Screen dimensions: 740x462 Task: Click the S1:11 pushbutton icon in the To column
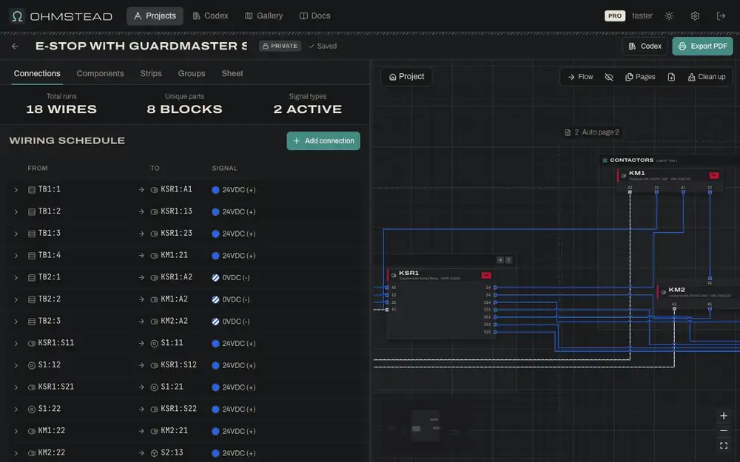pyautogui.click(x=155, y=344)
